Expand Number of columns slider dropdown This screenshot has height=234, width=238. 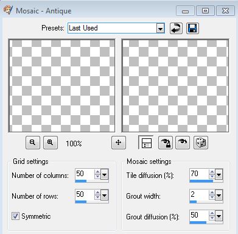pyautogui.click(x=104, y=174)
